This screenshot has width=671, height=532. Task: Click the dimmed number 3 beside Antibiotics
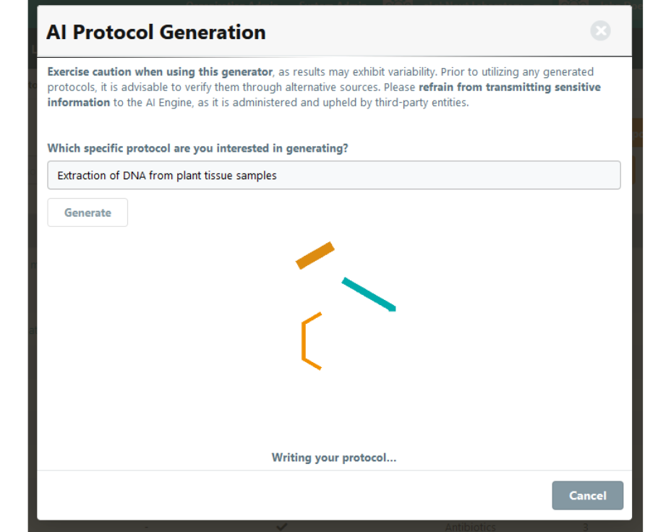(x=586, y=527)
